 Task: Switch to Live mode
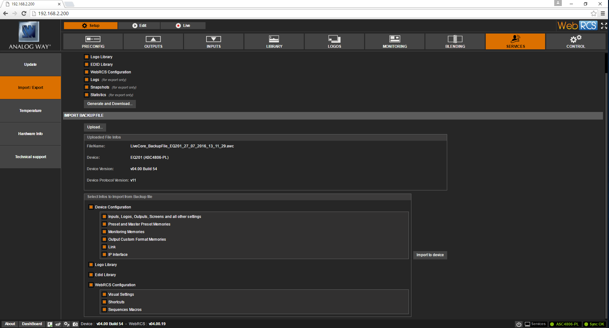183,26
